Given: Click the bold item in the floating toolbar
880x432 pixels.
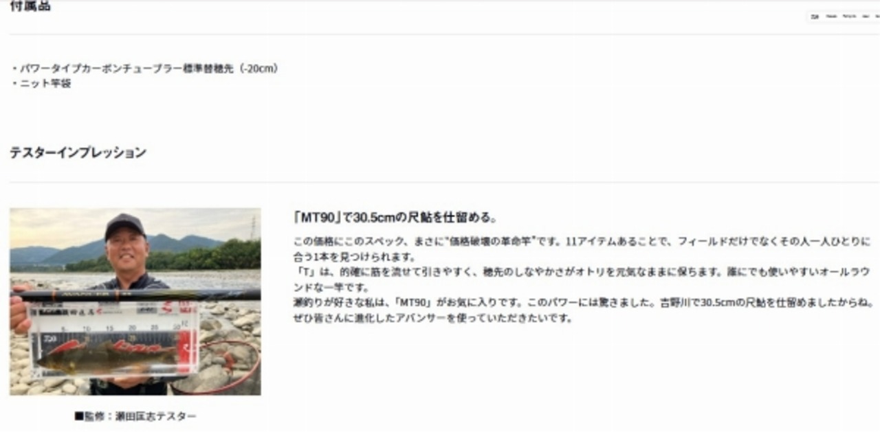Looking at the screenshot, I should click(x=815, y=16).
